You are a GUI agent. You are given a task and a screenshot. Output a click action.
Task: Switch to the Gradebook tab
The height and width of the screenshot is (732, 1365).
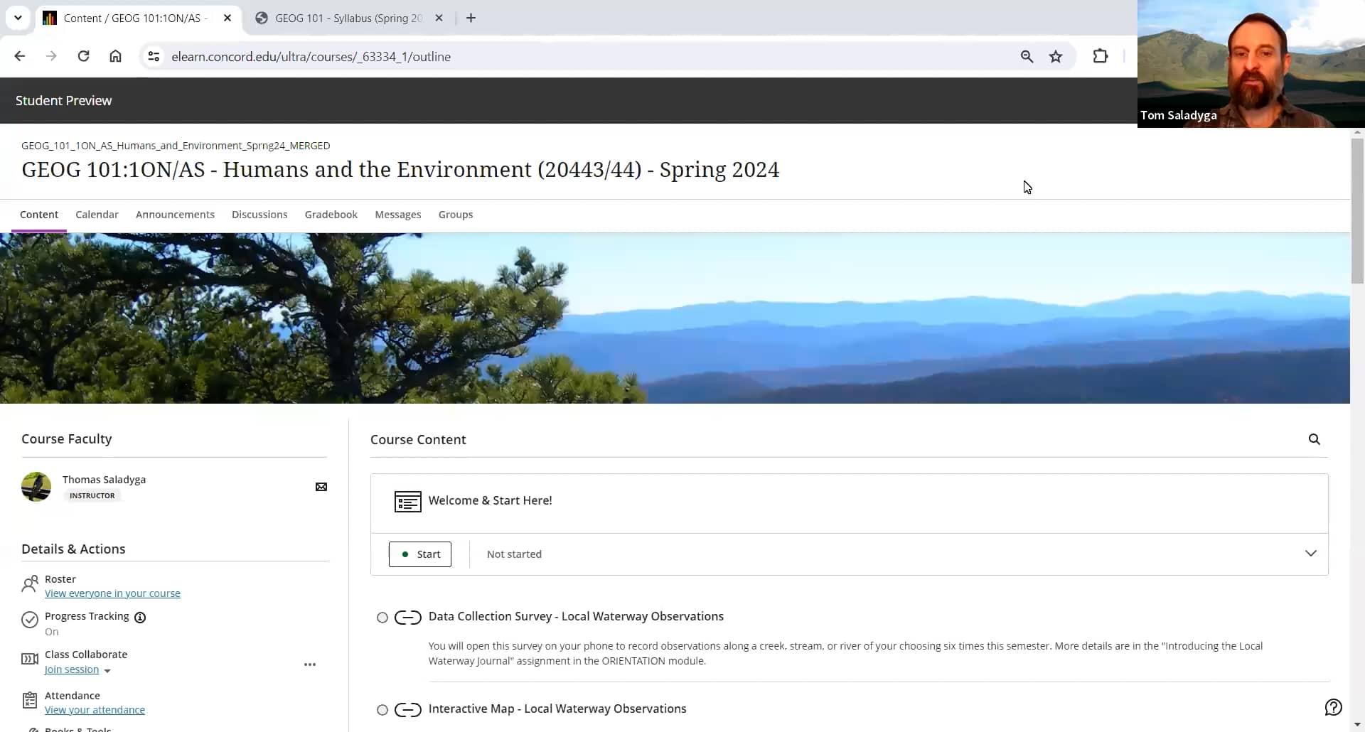pyautogui.click(x=331, y=215)
